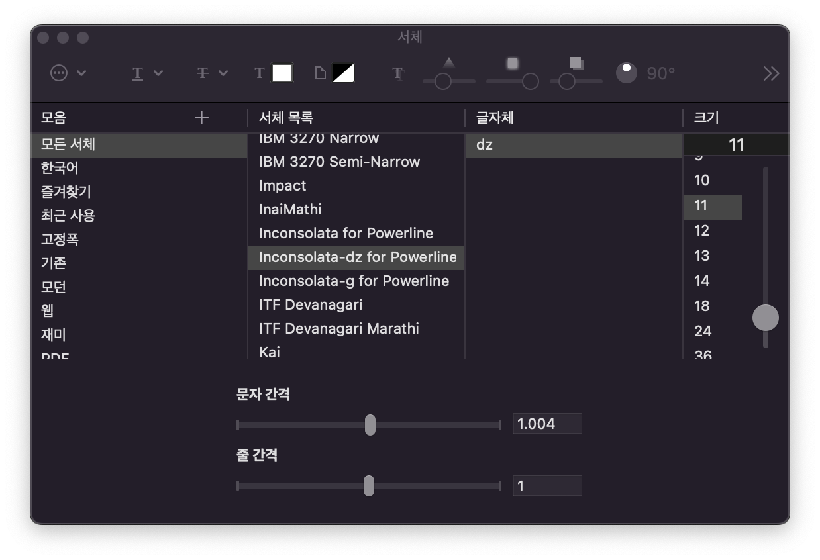Select the 기존 collection

point(139,263)
